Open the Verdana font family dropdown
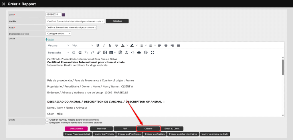Image resolution: width=293 pixels, height=140 pixels. (58, 45)
